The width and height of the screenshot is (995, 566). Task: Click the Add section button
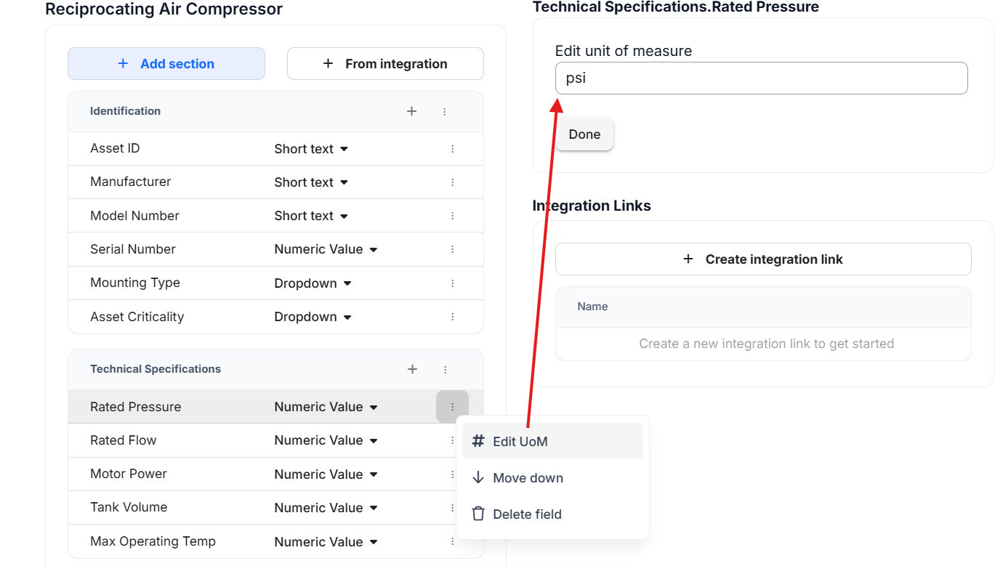[x=166, y=64]
